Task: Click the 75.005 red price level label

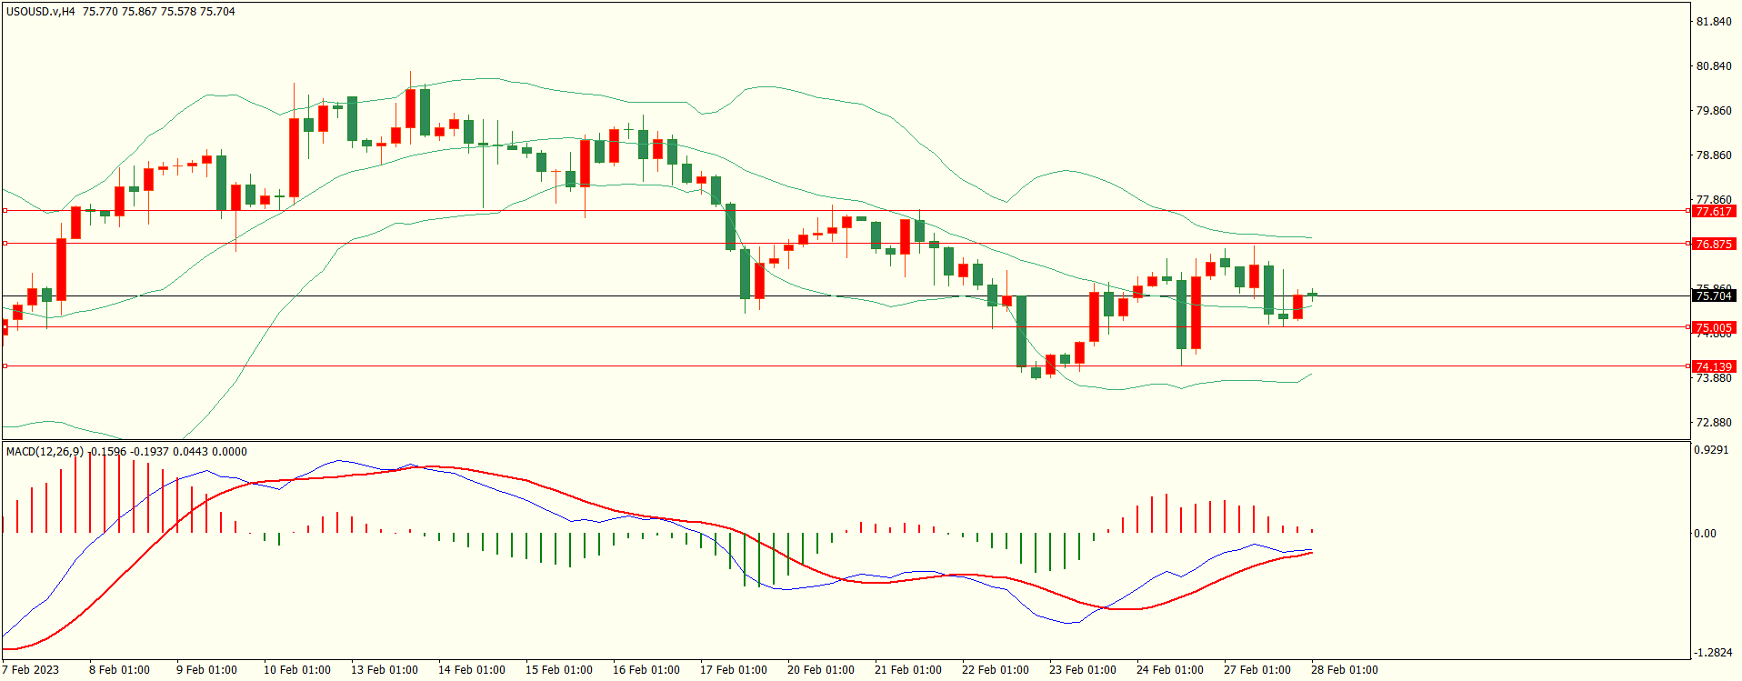Action: point(1714,327)
